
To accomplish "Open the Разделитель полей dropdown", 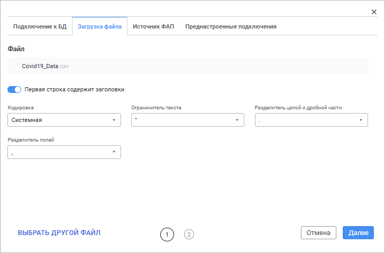I will click(x=58, y=152).
